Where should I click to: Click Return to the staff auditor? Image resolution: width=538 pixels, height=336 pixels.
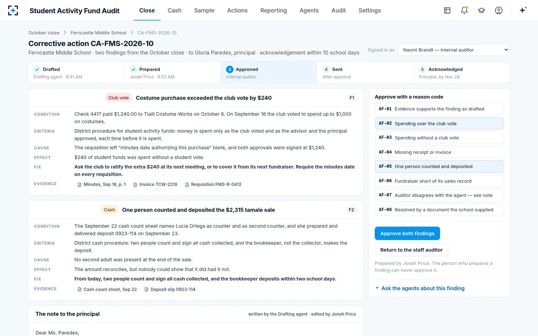tap(411, 250)
